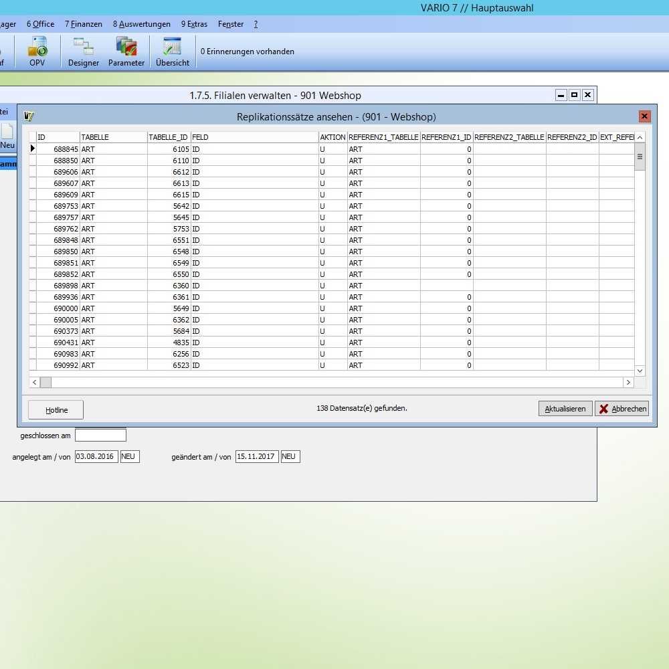Image resolution: width=669 pixels, height=669 pixels.
Task: Click the geschlossen am input field
Action: pos(100,434)
